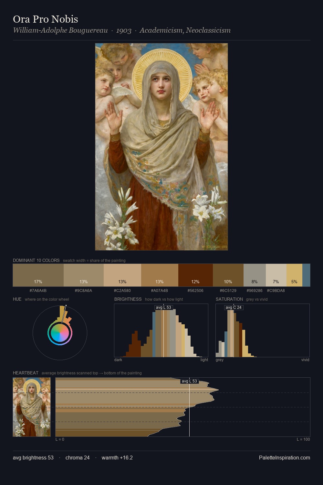
Task: Click the hex label #562506
Action: (x=195, y=291)
